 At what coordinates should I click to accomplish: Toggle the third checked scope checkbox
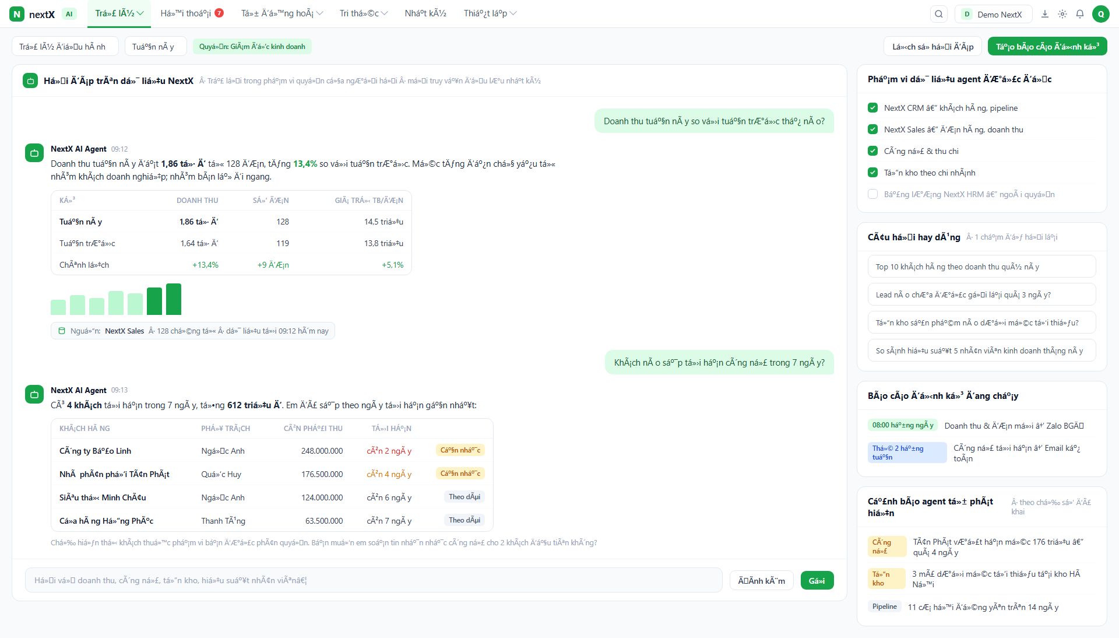[x=872, y=151]
